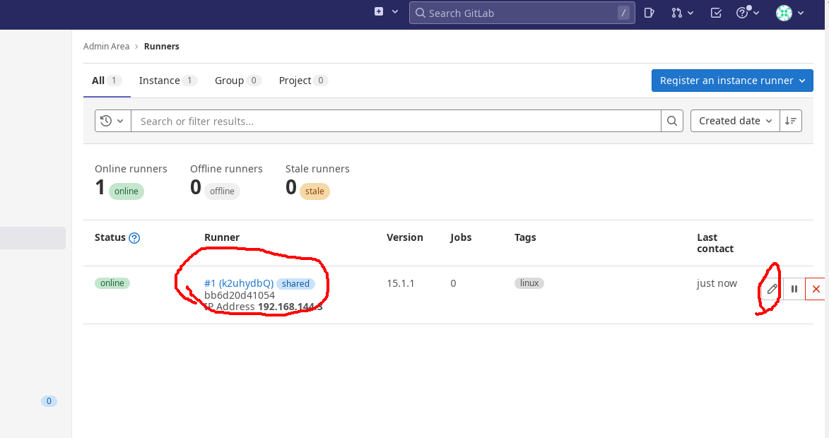Image resolution: width=829 pixels, height=438 pixels.
Task: Delete the runner with the red X icon
Action: click(x=816, y=289)
